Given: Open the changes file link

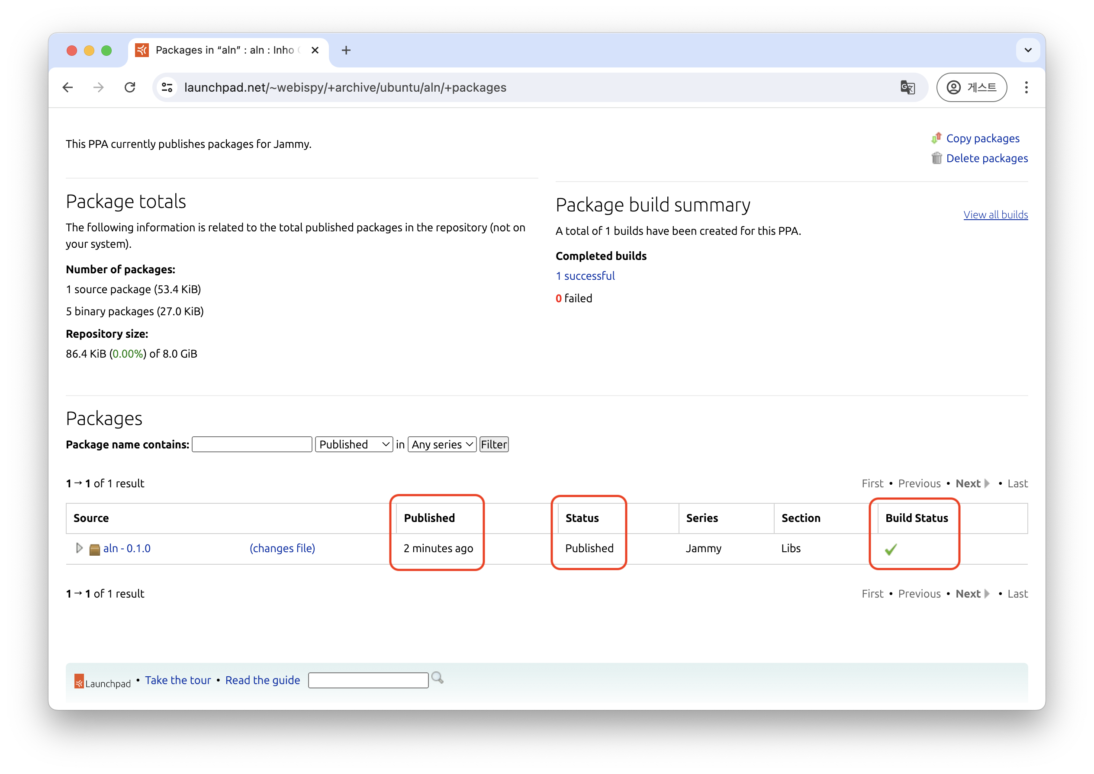Looking at the screenshot, I should 282,549.
